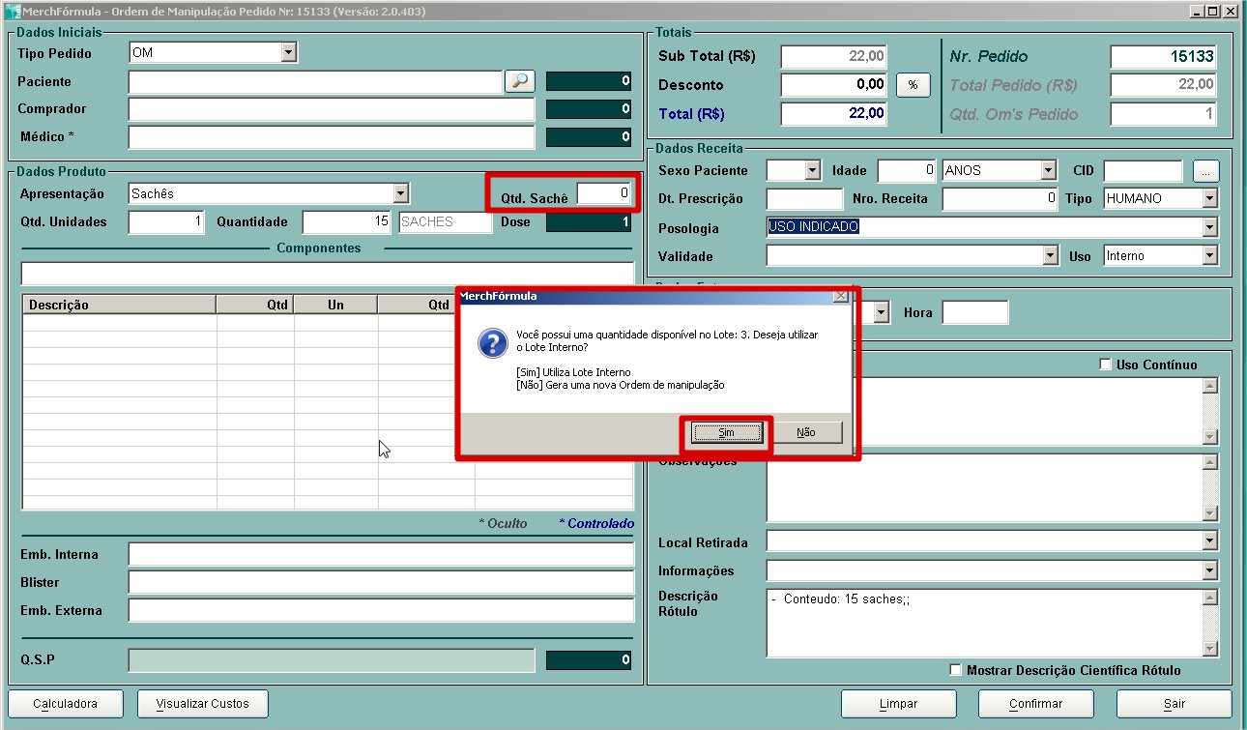Click the Confirmar button

(1035, 704)
